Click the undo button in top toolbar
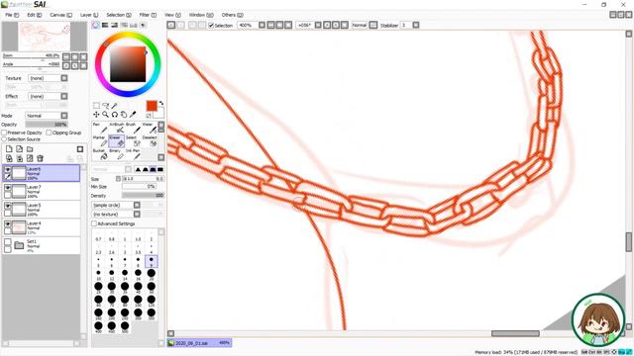The height and width of the screenshot is (356, 634). click(x=171, y=25)
